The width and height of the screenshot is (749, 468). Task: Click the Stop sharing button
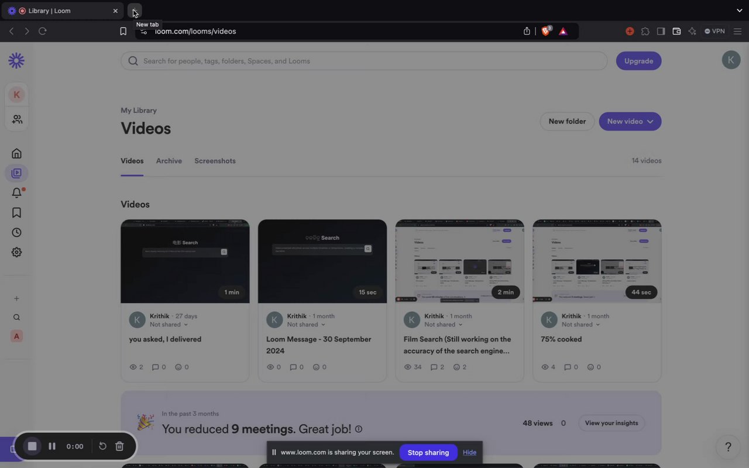(428, 452)
